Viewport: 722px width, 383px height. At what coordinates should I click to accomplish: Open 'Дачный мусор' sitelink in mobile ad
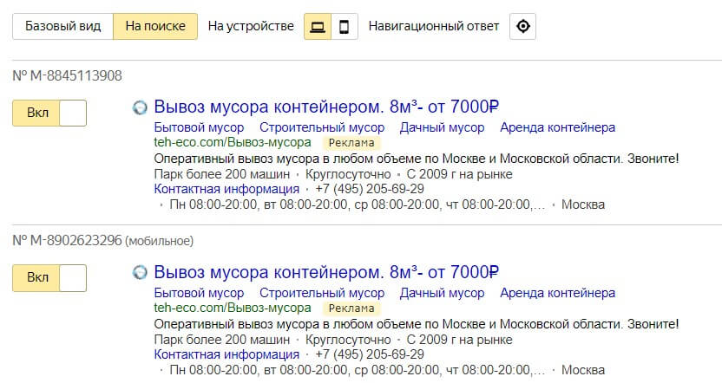coord(442,293)
